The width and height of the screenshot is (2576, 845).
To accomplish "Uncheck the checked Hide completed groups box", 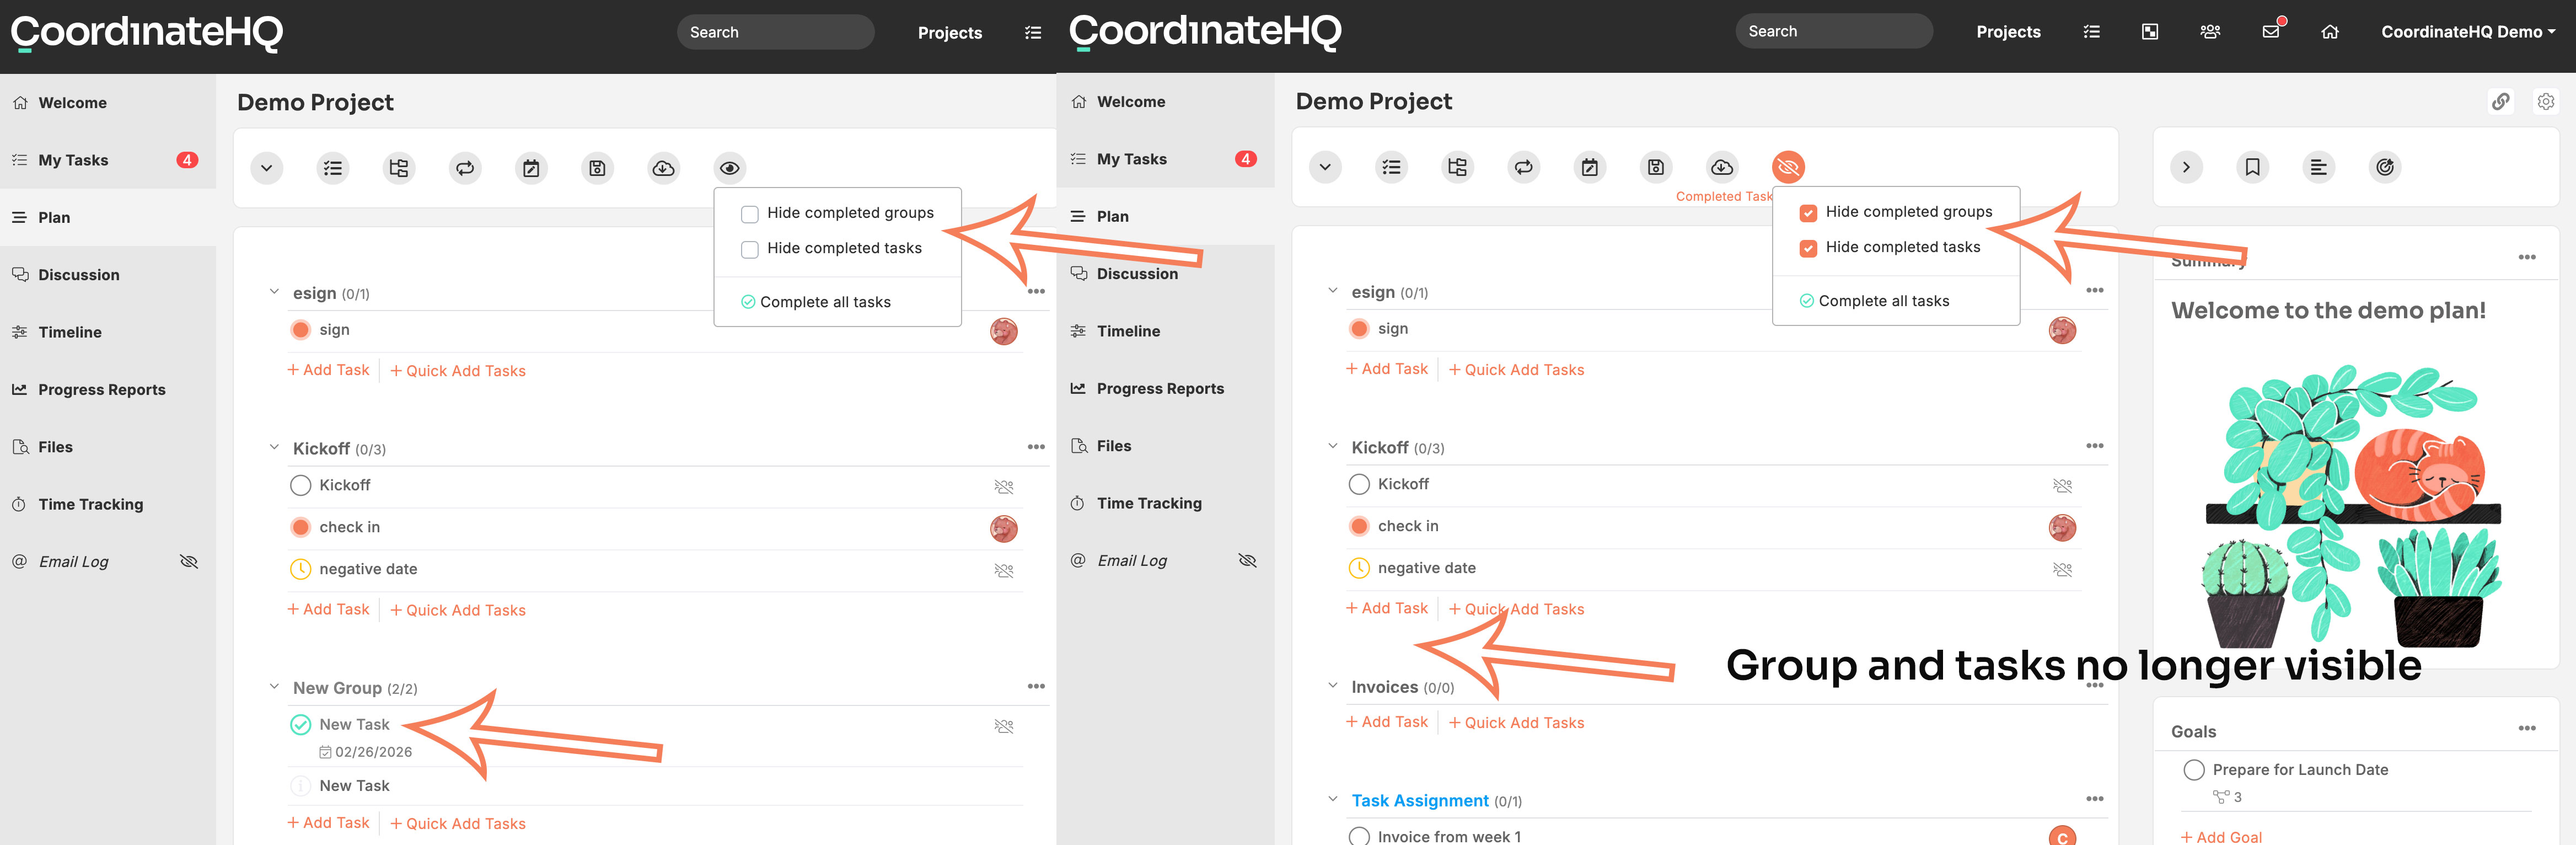I will 1808,212.
